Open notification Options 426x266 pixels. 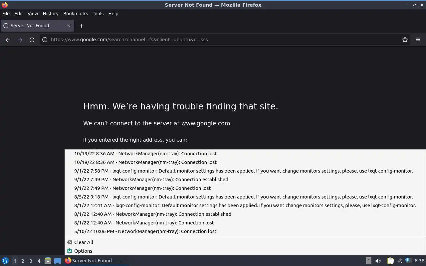click(x=83, y=251)
